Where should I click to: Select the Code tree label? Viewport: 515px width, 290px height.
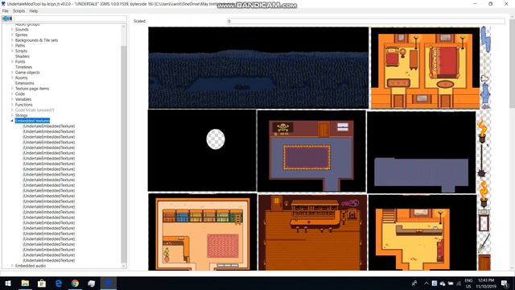[20, 94]
